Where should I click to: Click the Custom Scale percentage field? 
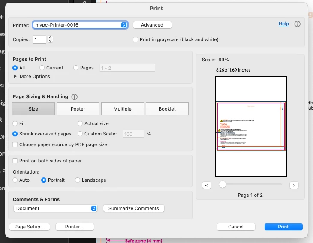click(133, 134)
